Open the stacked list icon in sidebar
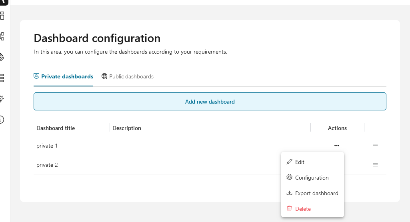Image resolution: width=410 pixels, height=222 pixels. click(2, 78)
